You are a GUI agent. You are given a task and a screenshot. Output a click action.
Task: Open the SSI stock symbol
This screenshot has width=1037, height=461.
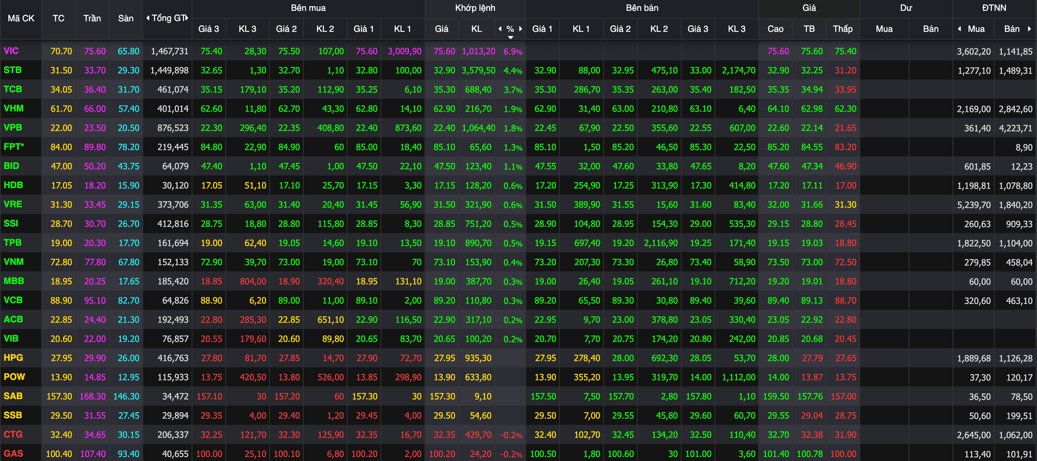tap(11, 224)
